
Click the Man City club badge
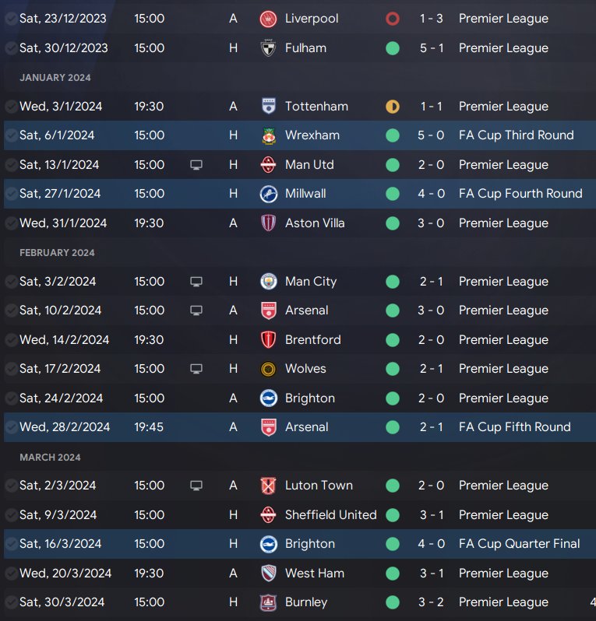pyautogui.click(x=269, y=282)
